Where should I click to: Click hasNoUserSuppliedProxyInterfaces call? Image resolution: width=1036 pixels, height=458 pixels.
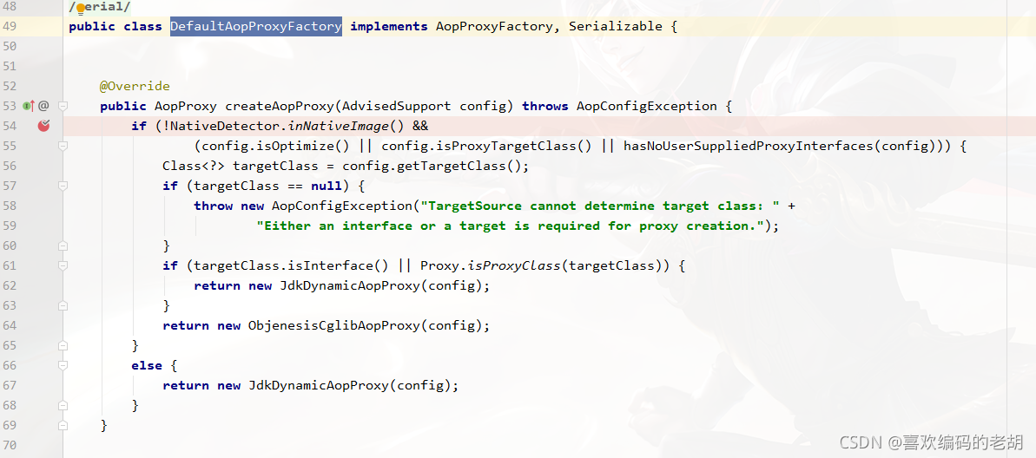[749, 146]
